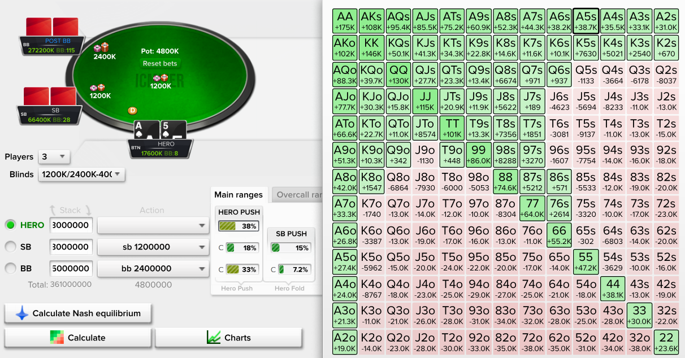Select the A5s cell in hand grid
Screen dimensions: 685x358
coord(586,21)
